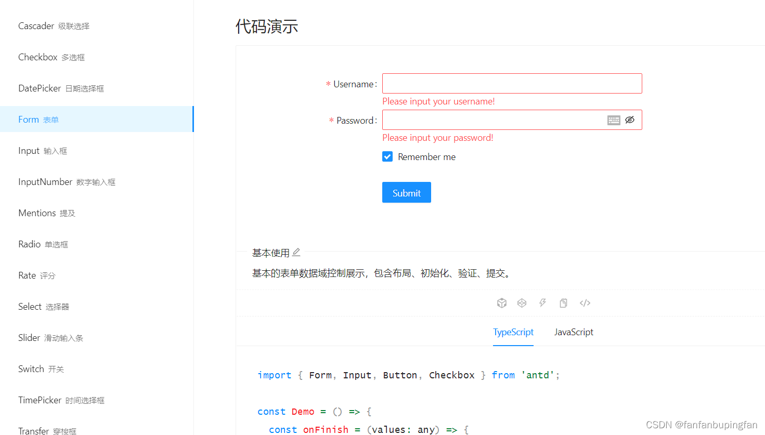
Task: Open DatePicker 日期选择框 in sidebar
Action: point(97,88)
